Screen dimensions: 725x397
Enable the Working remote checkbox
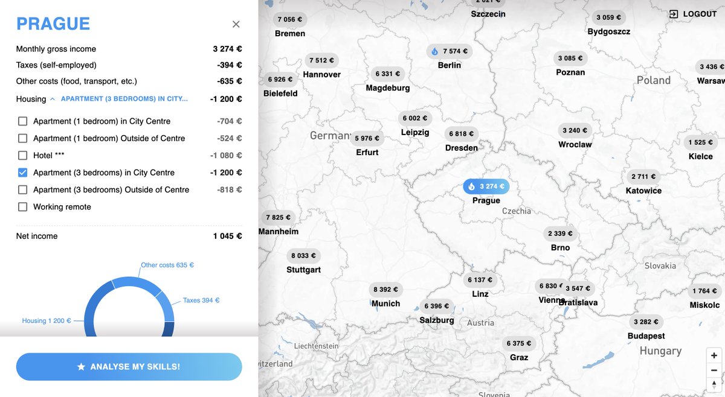click(23, 207)
